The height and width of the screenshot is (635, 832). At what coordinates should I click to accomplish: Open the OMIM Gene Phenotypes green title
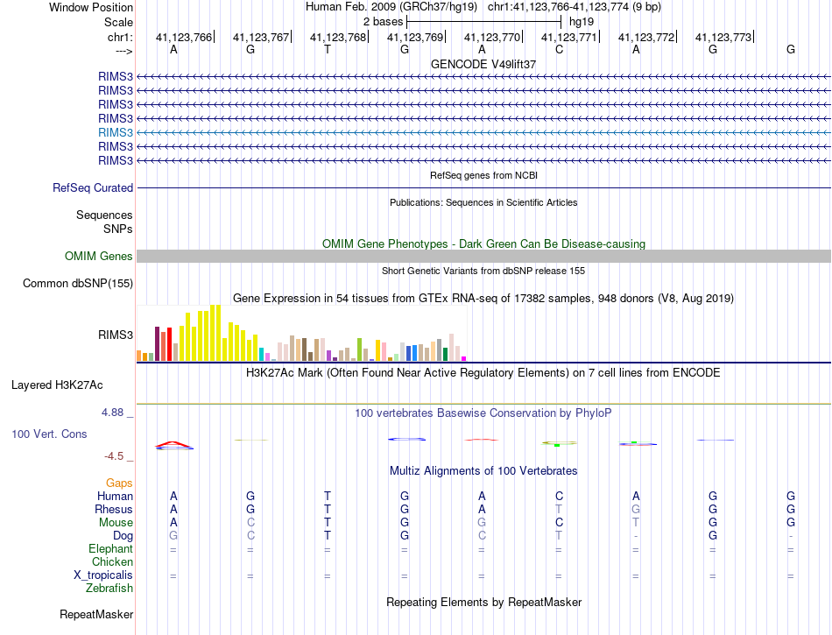point(483,243)
